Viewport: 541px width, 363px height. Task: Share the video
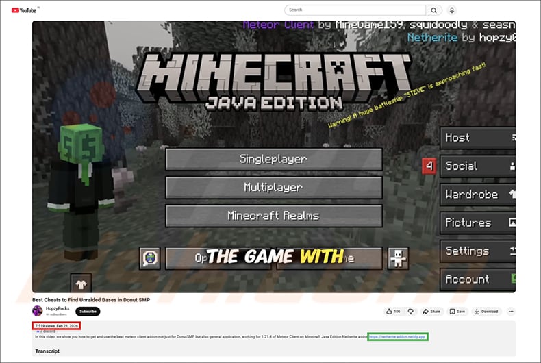(431, 311)
